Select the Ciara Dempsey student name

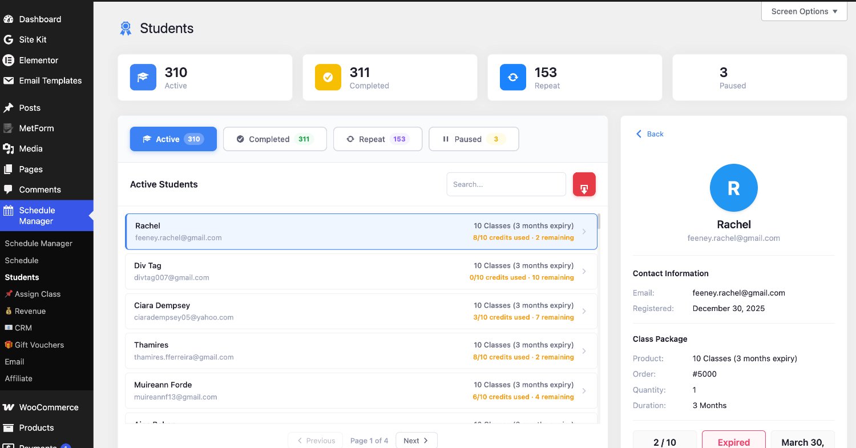(x=162, y=305)
